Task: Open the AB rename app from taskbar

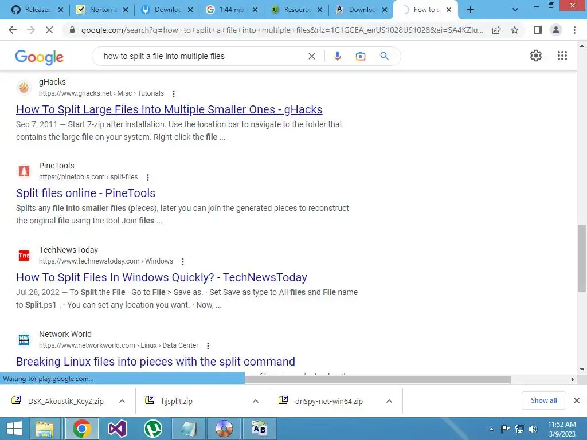Action: tap(260, 429)
